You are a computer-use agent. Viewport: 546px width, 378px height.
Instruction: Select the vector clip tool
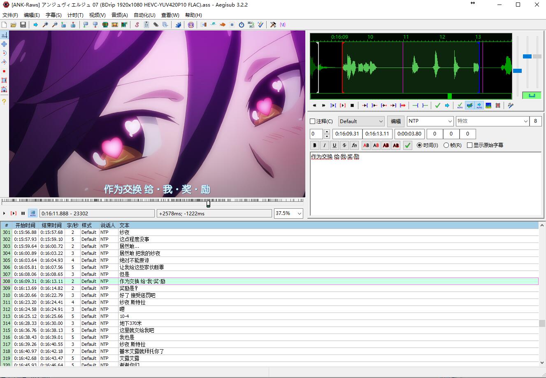(4, 89)
